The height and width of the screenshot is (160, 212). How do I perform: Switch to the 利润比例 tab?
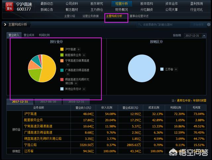tap(44, 35)
